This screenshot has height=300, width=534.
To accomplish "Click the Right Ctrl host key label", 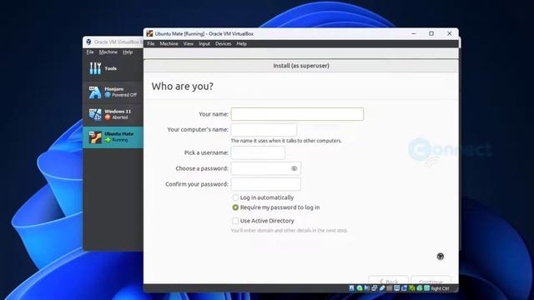I will (x=440, y=288).
